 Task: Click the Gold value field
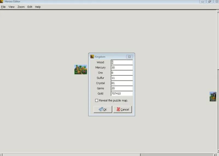[x=122, y=93]
